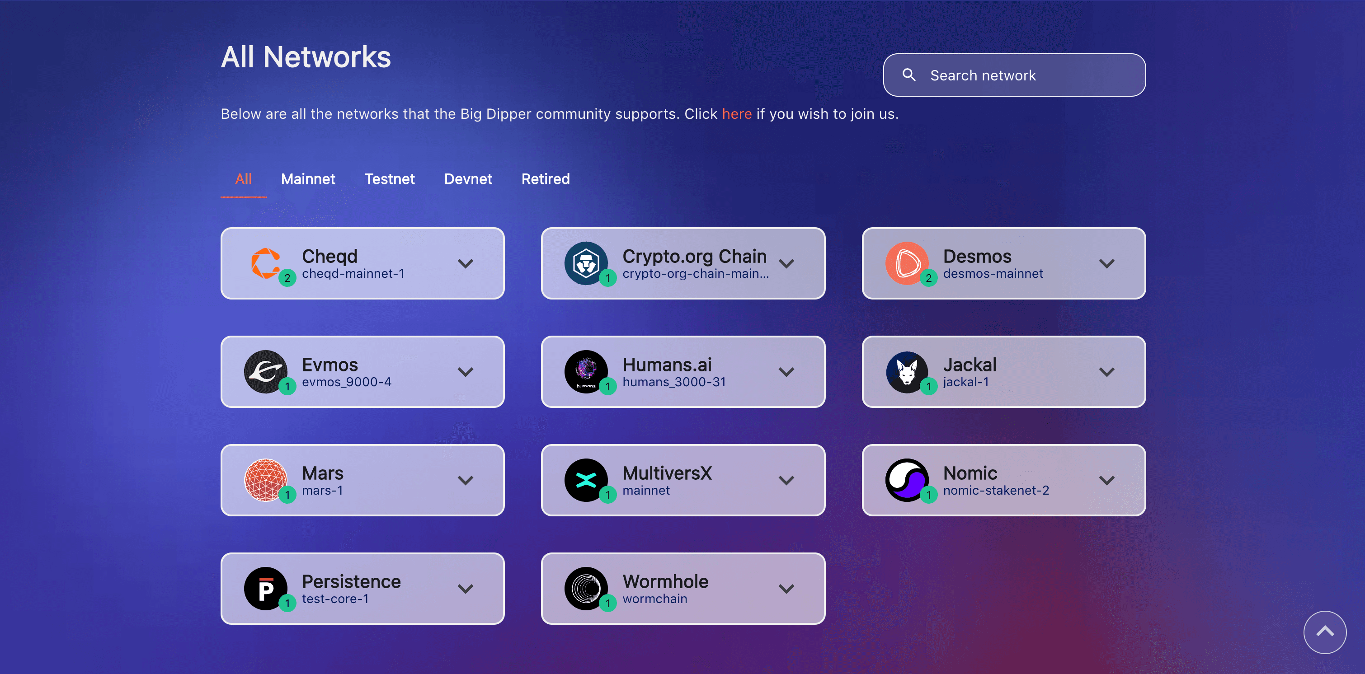The image size is (1365, 674).
Task: Click the Nomic network logo
Action: tap(907, 480)
